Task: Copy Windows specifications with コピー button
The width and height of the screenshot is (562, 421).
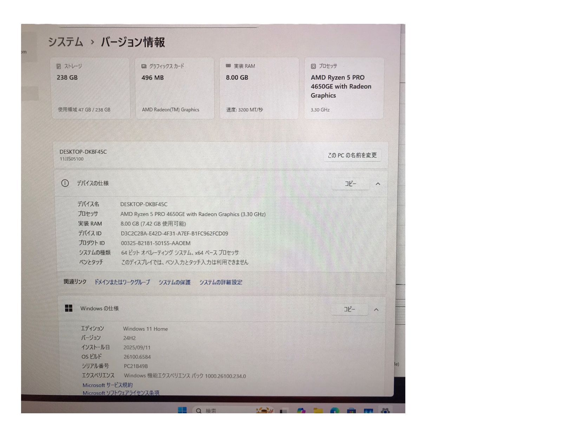Action: [349, 309]
